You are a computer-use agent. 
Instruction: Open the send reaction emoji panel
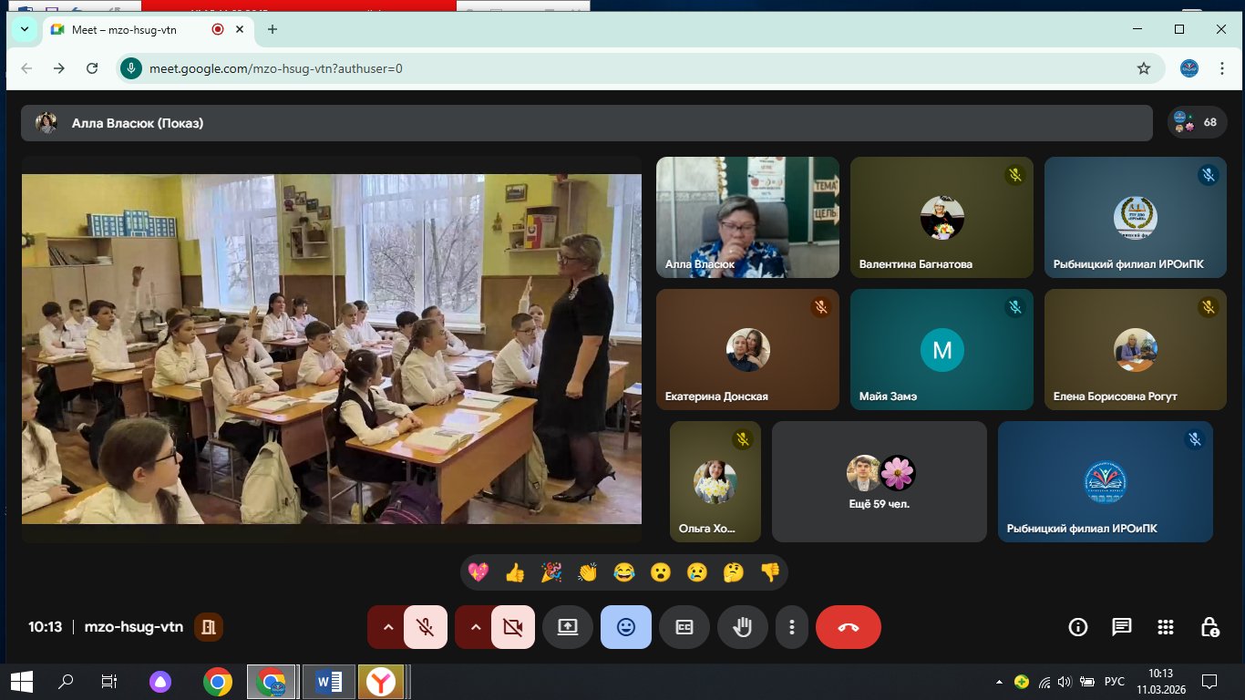click(626, 627)
